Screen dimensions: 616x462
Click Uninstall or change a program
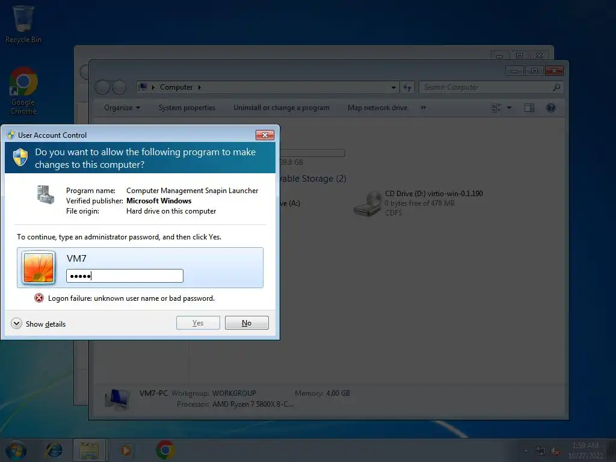coord(282,108)
